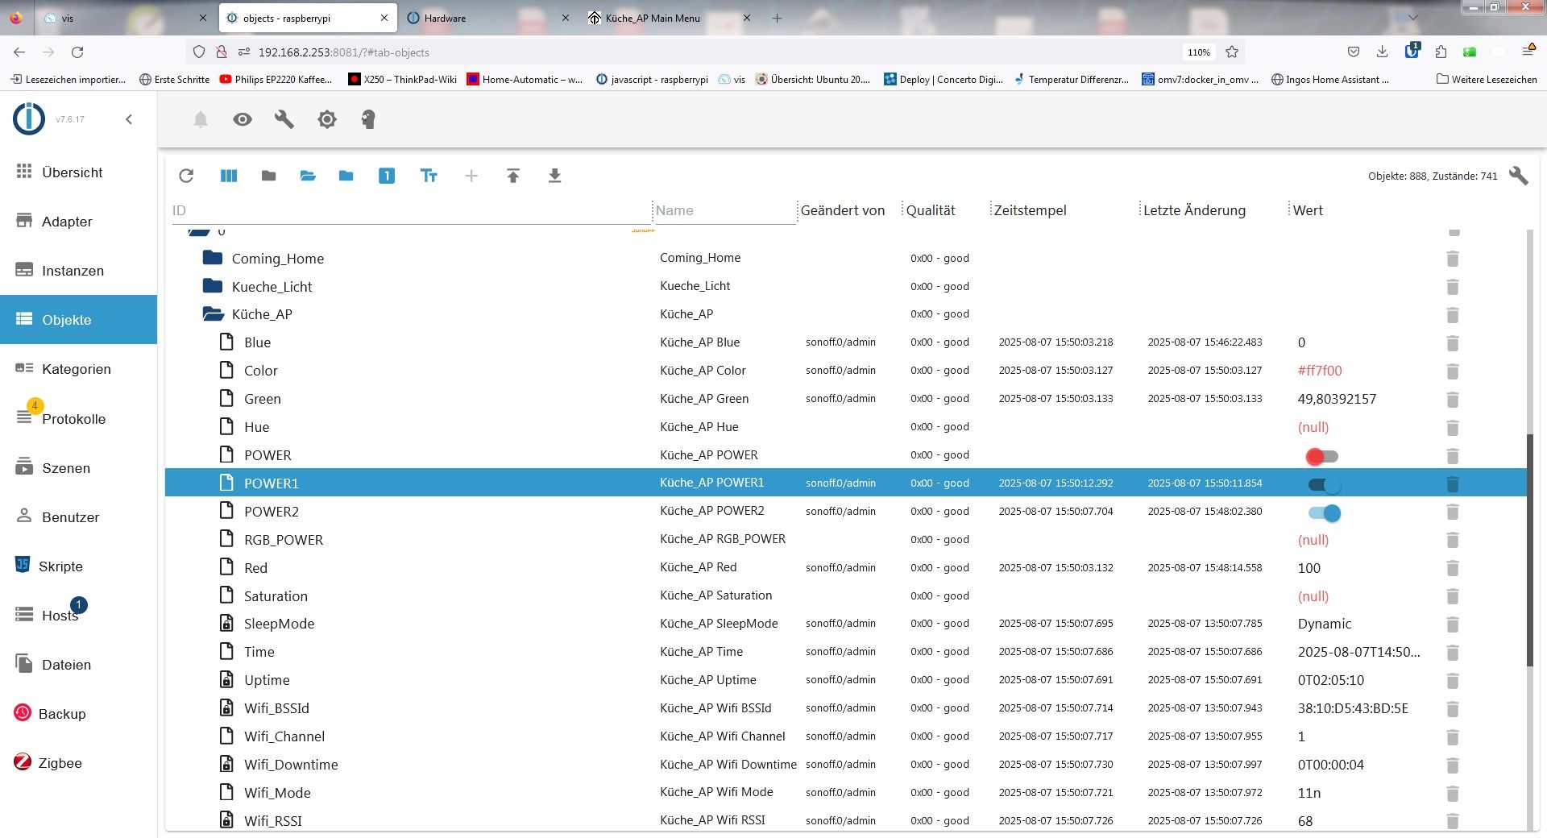Open Skripte in the sidebar
The width and height of the screenshot is (1547, 838).
[x=78, y=566]
